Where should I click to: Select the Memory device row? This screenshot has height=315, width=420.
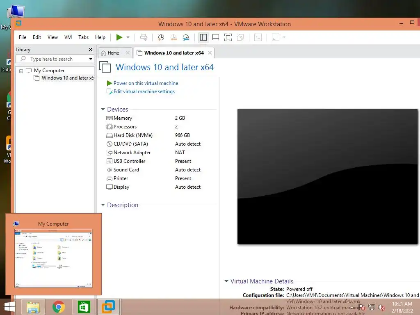123,118
